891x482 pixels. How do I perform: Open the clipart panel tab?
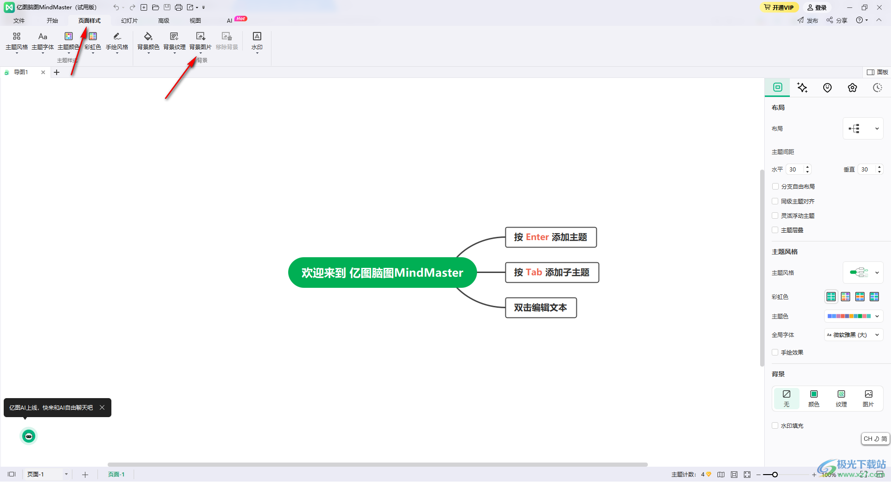pyautogui.click(x=852, y=88)
